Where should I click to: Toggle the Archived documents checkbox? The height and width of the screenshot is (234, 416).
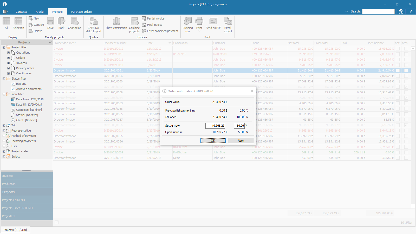pos(13,89)
